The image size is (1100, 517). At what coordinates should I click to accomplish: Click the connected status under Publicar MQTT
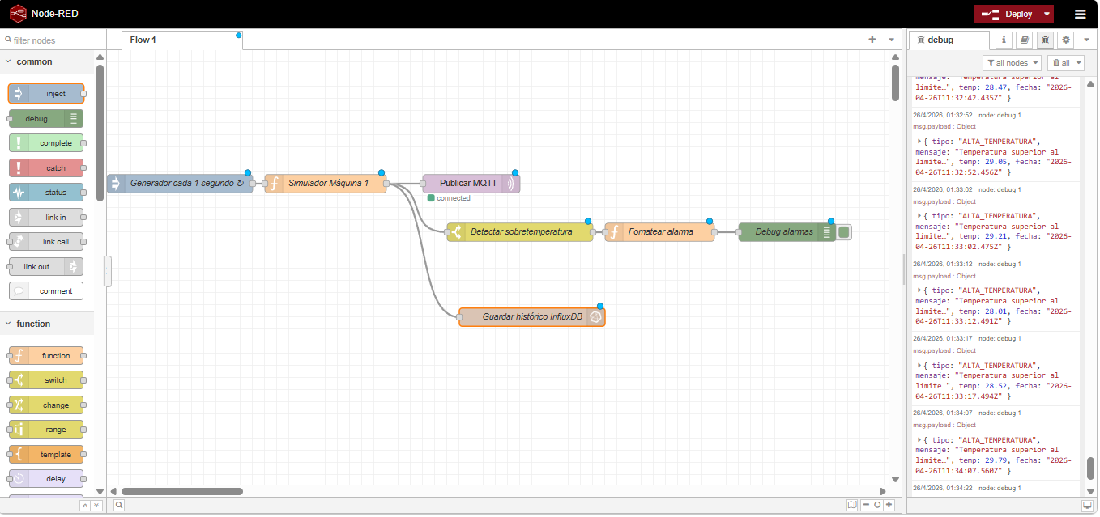(449, 198)
